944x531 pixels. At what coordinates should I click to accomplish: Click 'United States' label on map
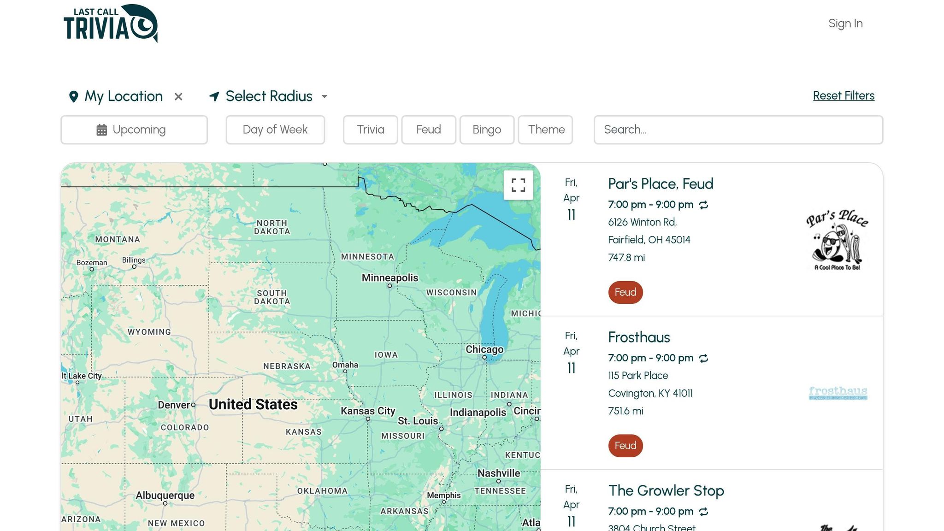(x=253, y=404)
